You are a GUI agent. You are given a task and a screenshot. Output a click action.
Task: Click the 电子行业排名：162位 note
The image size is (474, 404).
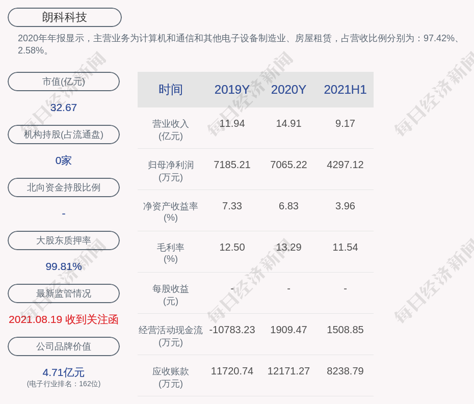click(64, 384)
